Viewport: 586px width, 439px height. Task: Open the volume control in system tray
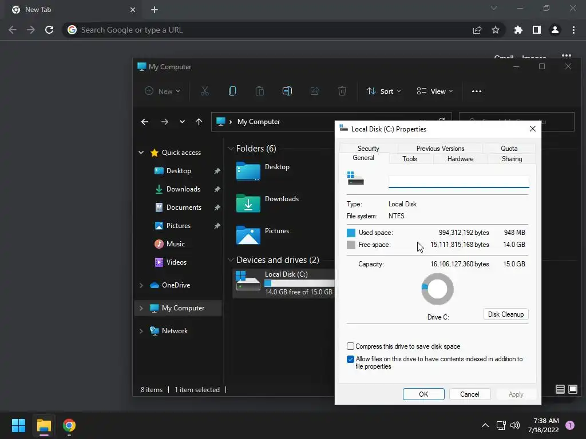point(515,425)
